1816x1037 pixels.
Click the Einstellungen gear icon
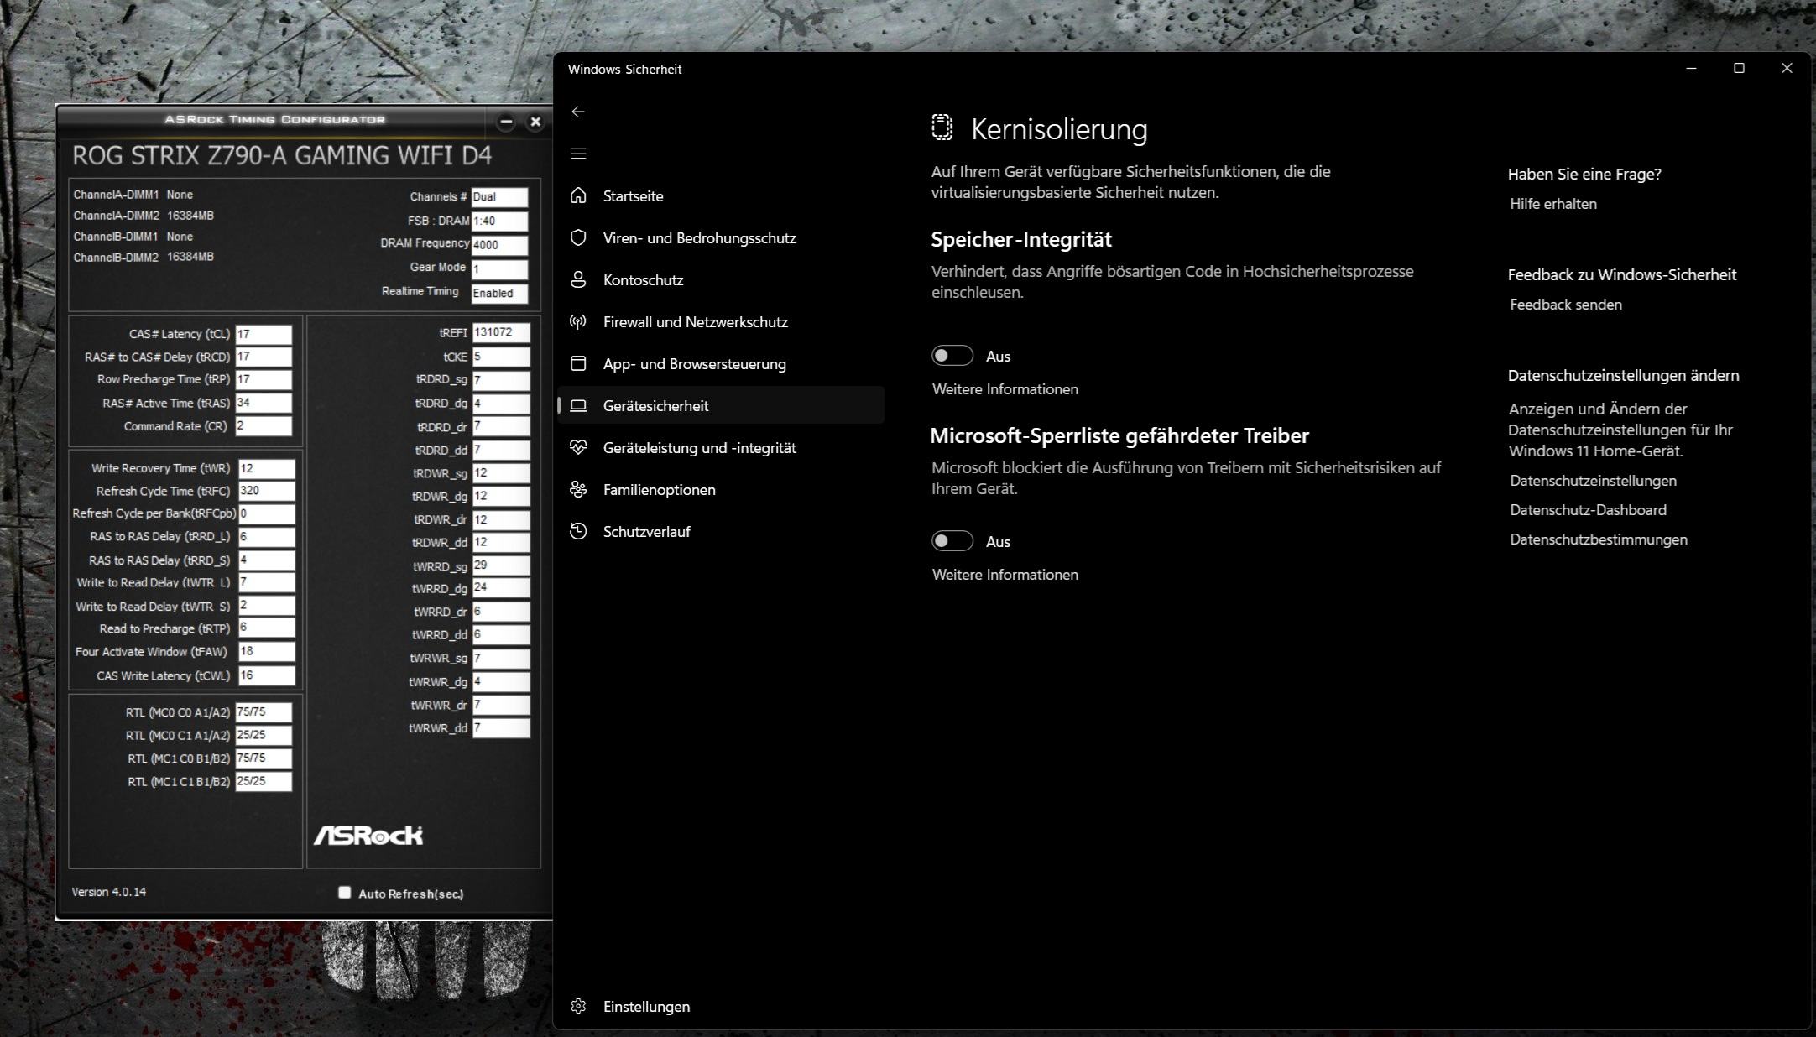point(577,1006)
